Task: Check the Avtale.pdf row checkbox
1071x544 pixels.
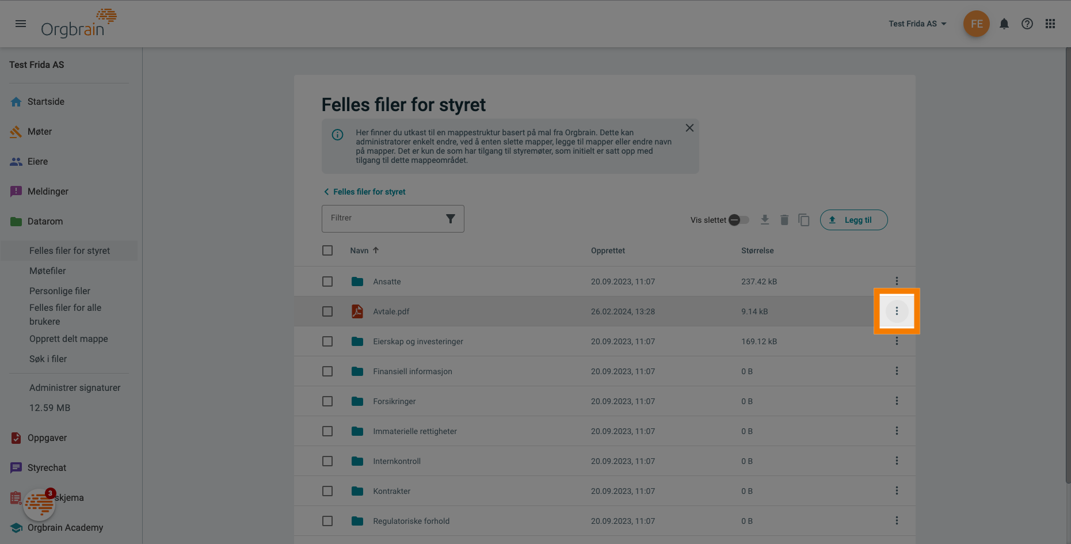Action: coord(327,311)
